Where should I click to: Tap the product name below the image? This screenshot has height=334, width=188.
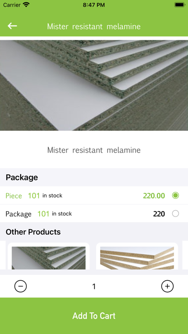click(x=94, y=150)
